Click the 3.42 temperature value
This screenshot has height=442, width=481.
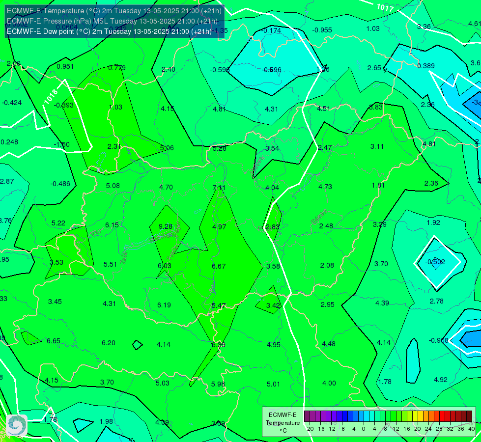pos(273,305)
